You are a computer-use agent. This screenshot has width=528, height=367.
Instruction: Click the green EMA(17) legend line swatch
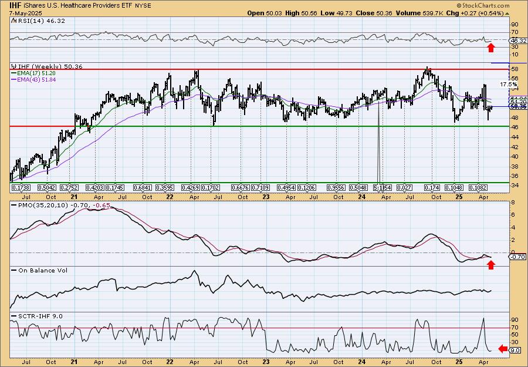click(13, 73)
